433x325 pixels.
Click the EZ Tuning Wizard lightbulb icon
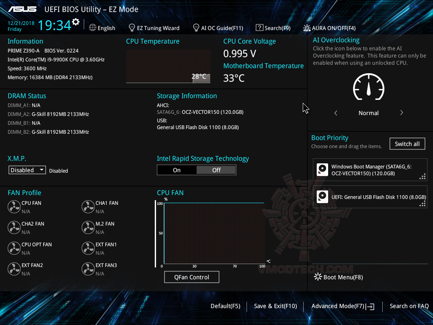pyautogui.click(x=132, y=28)
